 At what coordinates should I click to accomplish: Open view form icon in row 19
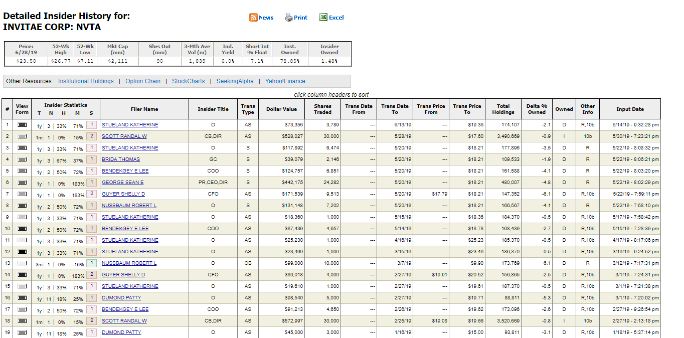[x=22, y=332]
